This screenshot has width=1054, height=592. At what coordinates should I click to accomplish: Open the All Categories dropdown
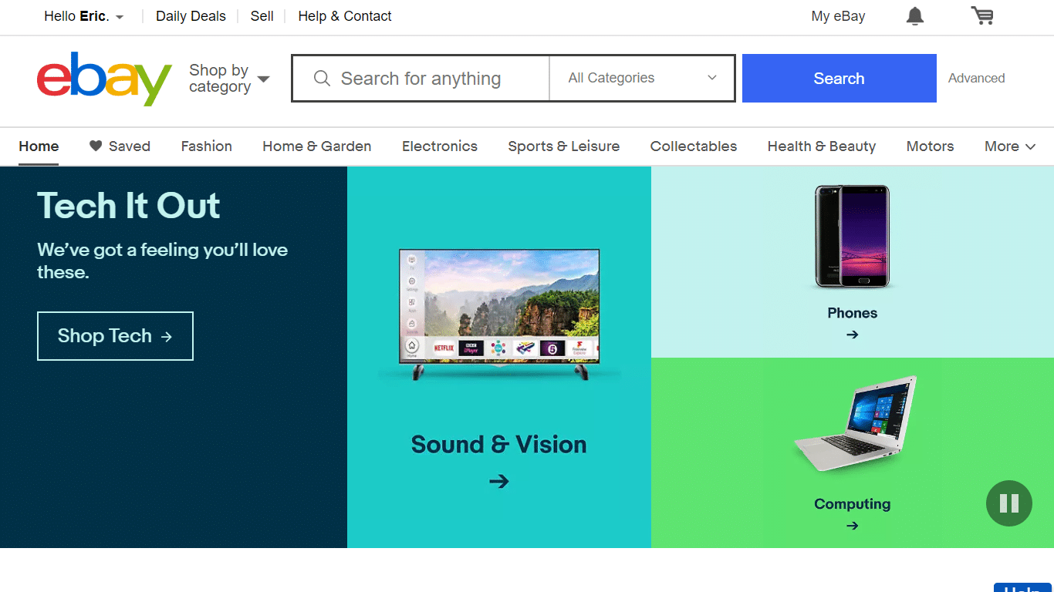click(642, 78)
